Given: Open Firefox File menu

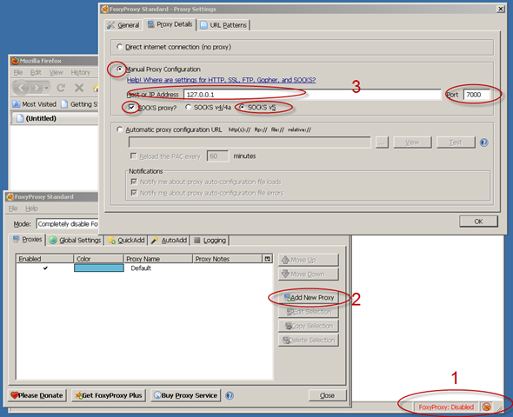Looking at the screenshot, I should [18, 72].
